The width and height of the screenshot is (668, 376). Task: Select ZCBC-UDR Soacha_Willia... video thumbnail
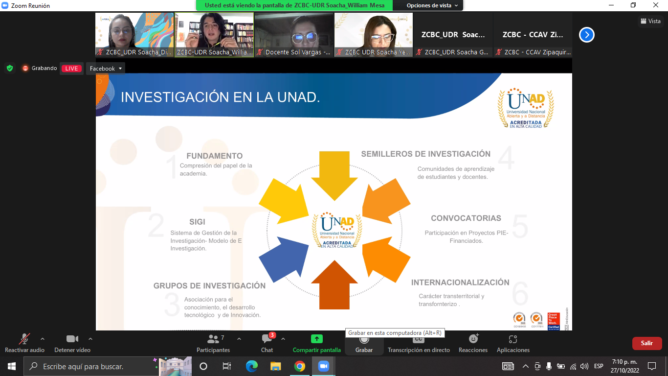pos(214,35)
